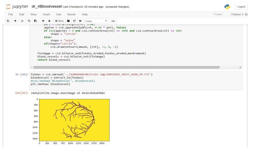Paste cells below icon
258x151 pixels.
pyautogui.click(x=36, y=21)
